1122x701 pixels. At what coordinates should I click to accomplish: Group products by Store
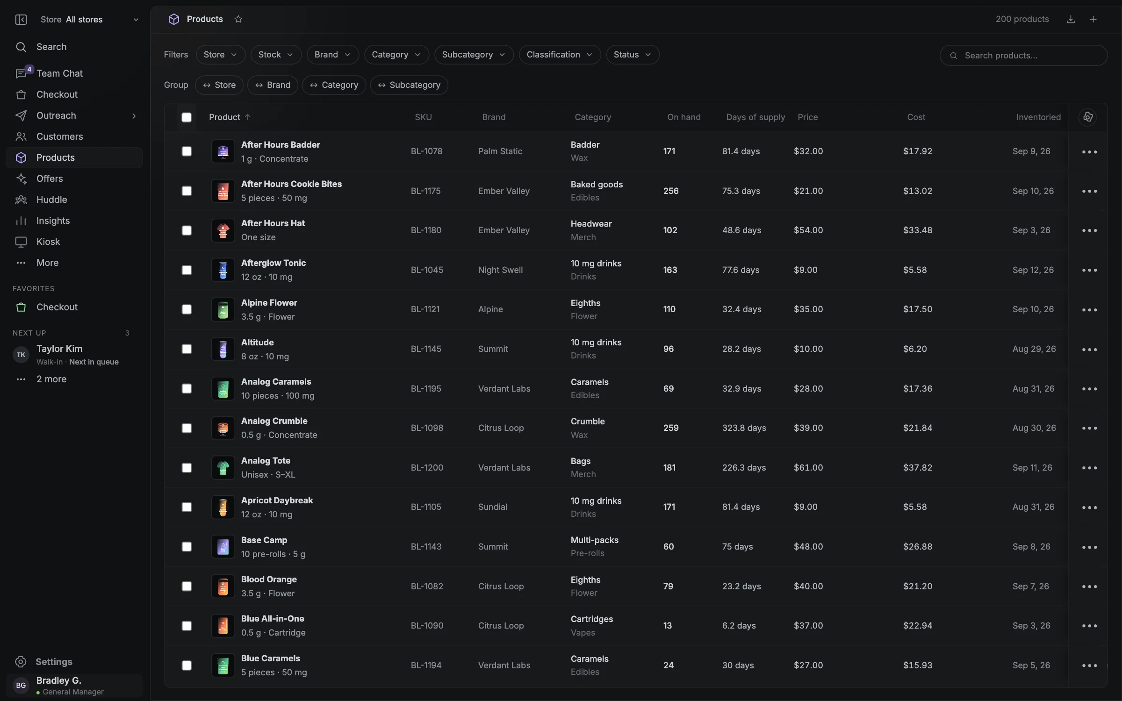click(219, 85)
